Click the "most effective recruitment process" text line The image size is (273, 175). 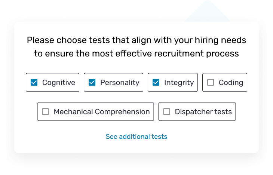coord(136,53)
